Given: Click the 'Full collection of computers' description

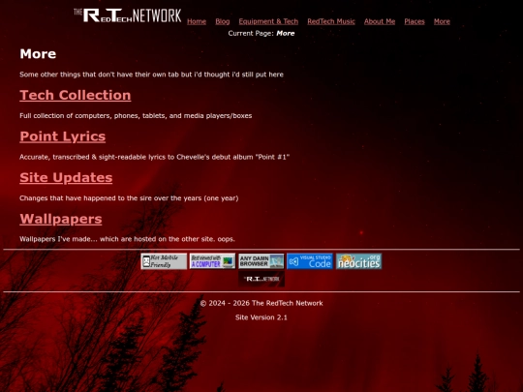Looking at the screenshot, I should [x=136, y=116].
